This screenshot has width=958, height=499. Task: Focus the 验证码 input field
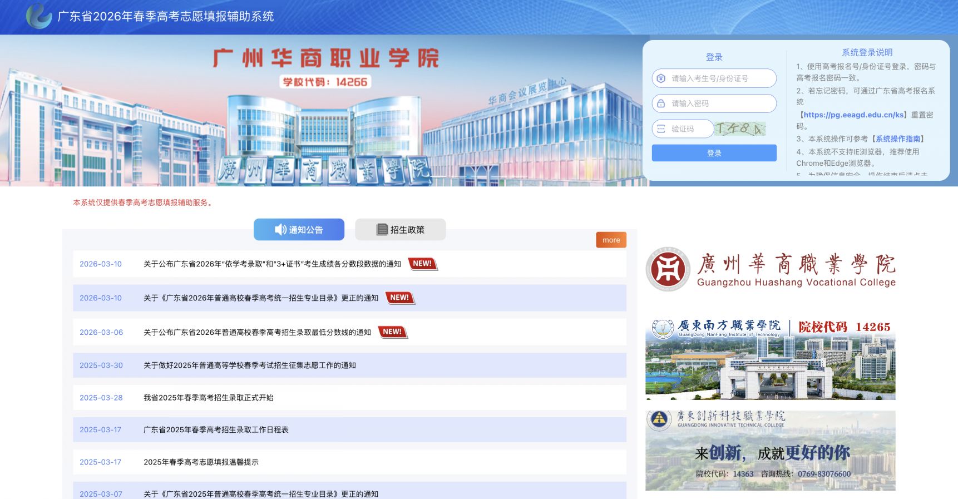(683, 129)
